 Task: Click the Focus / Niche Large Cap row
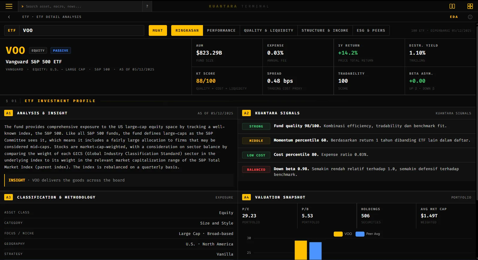(x=119, y=233)
